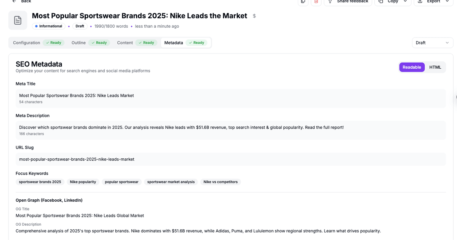This screenshot has width=457, height=240.
Task: Click the 'Nike vs competitors' keyword tag
Action: pyautogui.click(x=221, y=182)
